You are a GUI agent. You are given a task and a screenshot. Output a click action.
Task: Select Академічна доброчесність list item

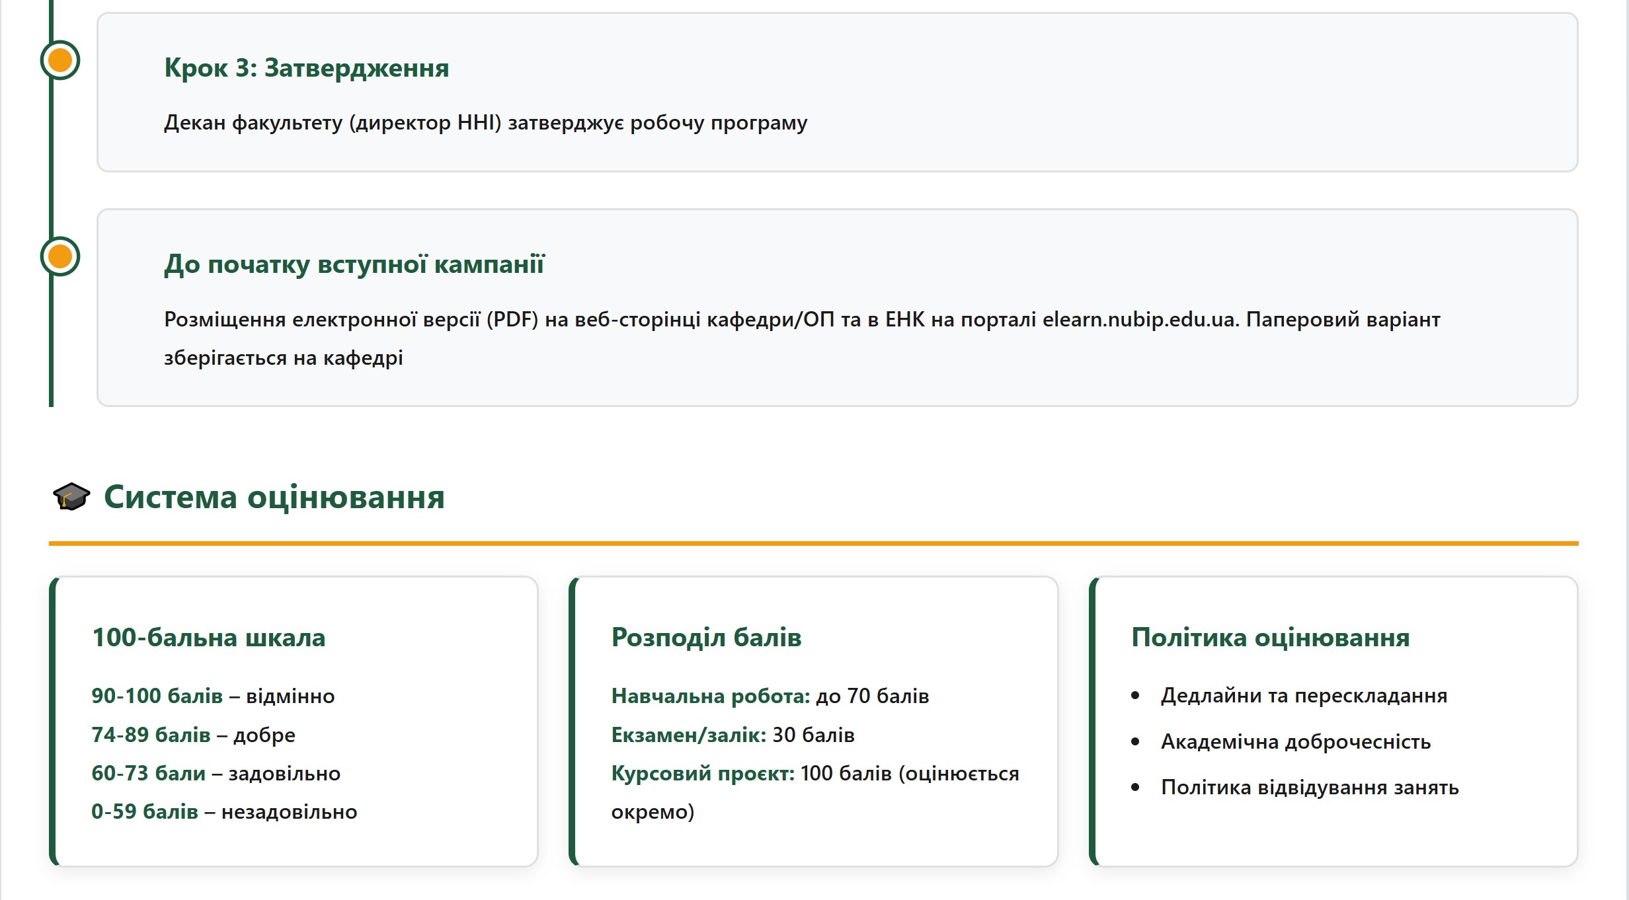point(1295,741)
